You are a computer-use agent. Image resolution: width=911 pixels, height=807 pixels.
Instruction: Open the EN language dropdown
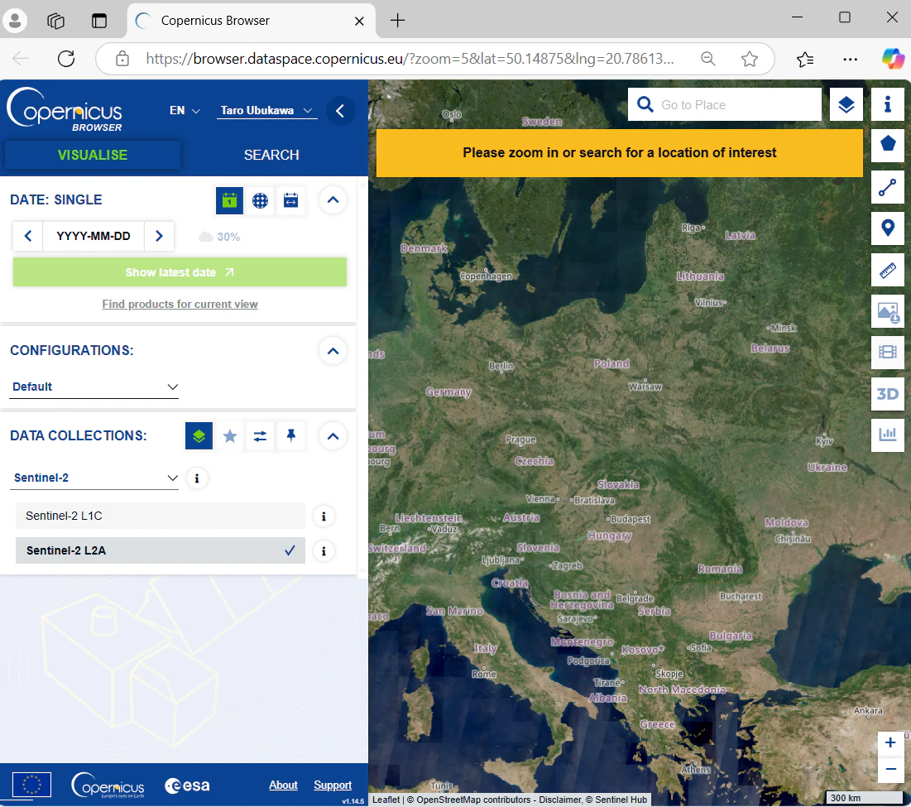coord(185,110)
